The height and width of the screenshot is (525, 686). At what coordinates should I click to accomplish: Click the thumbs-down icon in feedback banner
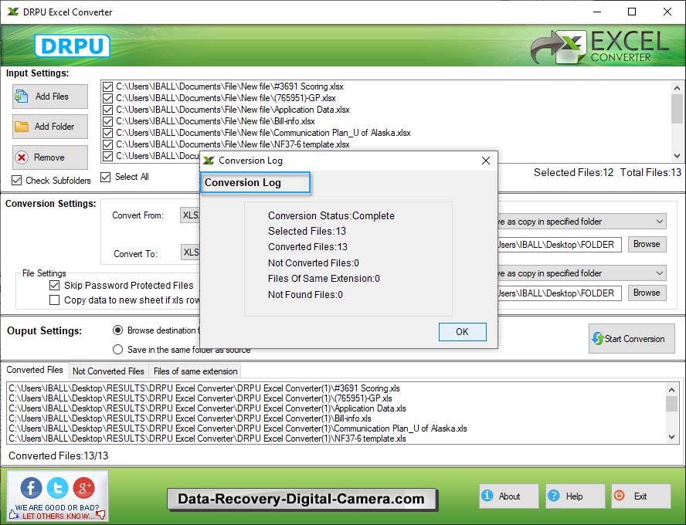click(101, 515)
